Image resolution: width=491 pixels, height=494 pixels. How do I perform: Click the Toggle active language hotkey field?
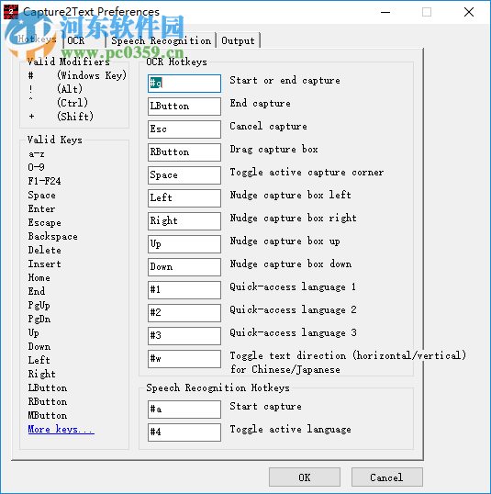coord(184,432)
